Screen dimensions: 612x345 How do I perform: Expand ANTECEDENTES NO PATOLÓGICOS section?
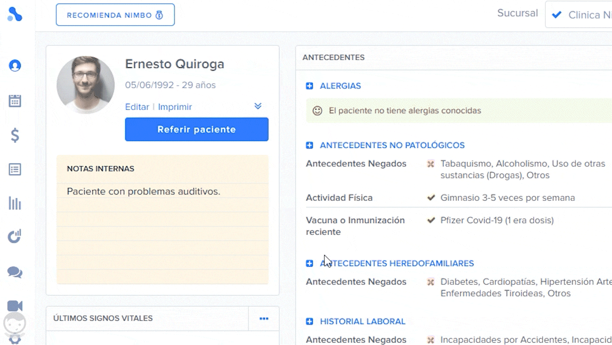(x=309, y=145)
